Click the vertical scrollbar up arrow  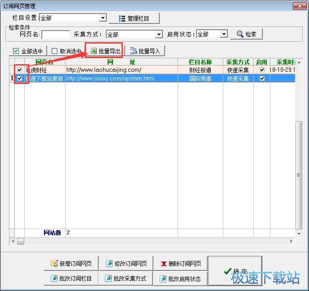299,62
